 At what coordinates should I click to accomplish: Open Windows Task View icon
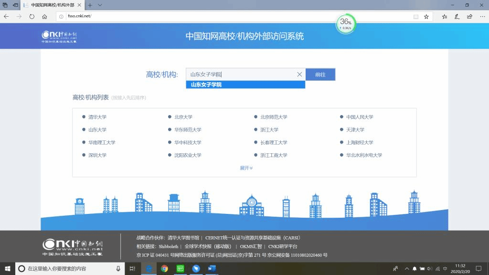pyautogui.click(x=132, y=269)
